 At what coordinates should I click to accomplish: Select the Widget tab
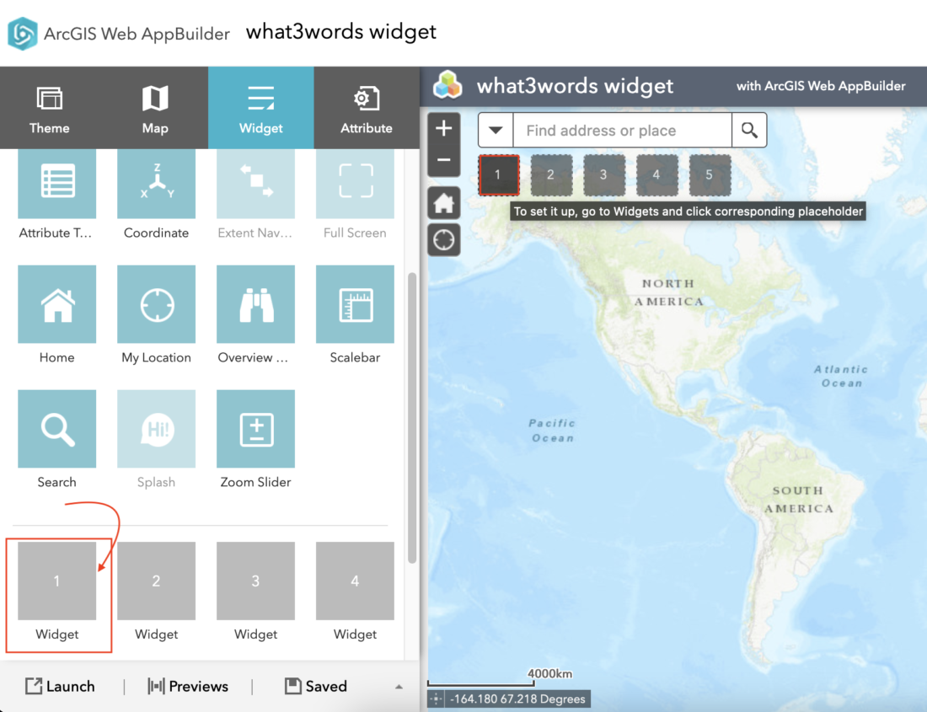[260, 108]
